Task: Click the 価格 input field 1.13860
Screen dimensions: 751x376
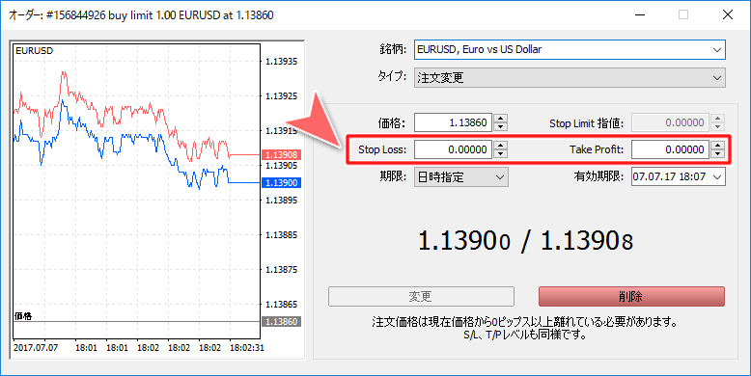Action: [x=453, y=122]
